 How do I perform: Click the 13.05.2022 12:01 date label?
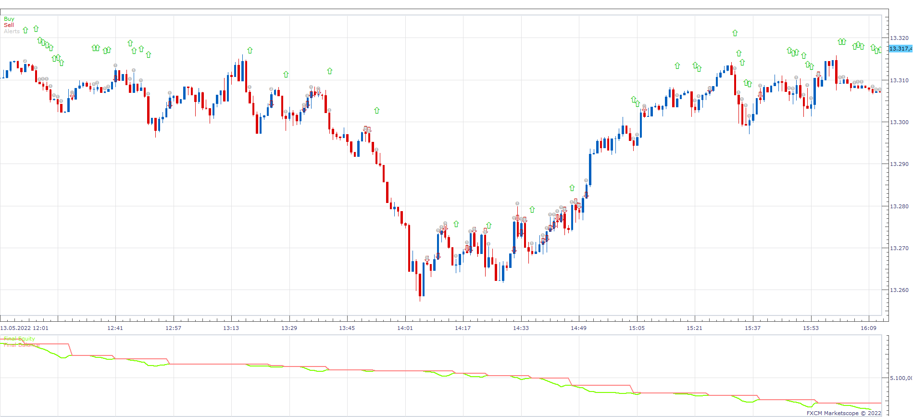click(24, 328)
